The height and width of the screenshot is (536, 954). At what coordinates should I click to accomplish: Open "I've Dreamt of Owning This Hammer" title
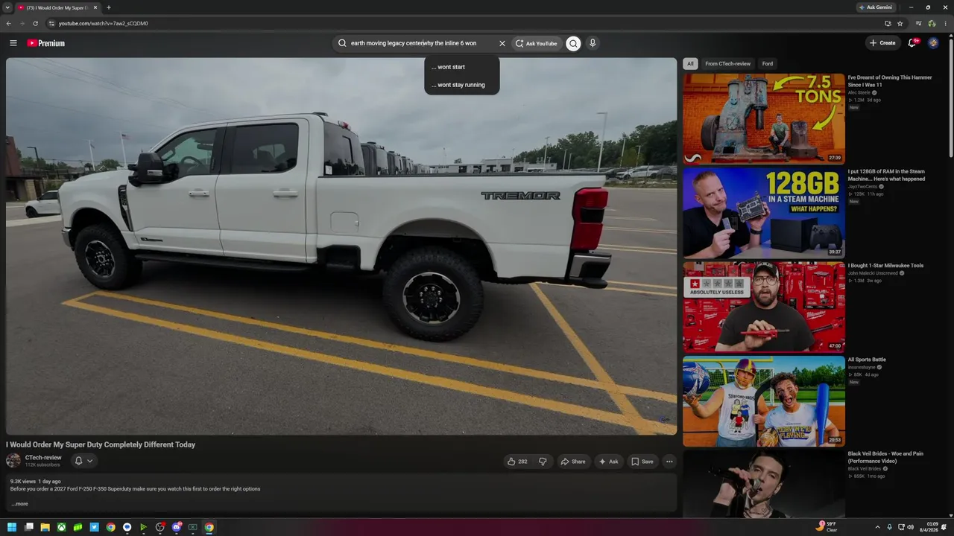890,81
